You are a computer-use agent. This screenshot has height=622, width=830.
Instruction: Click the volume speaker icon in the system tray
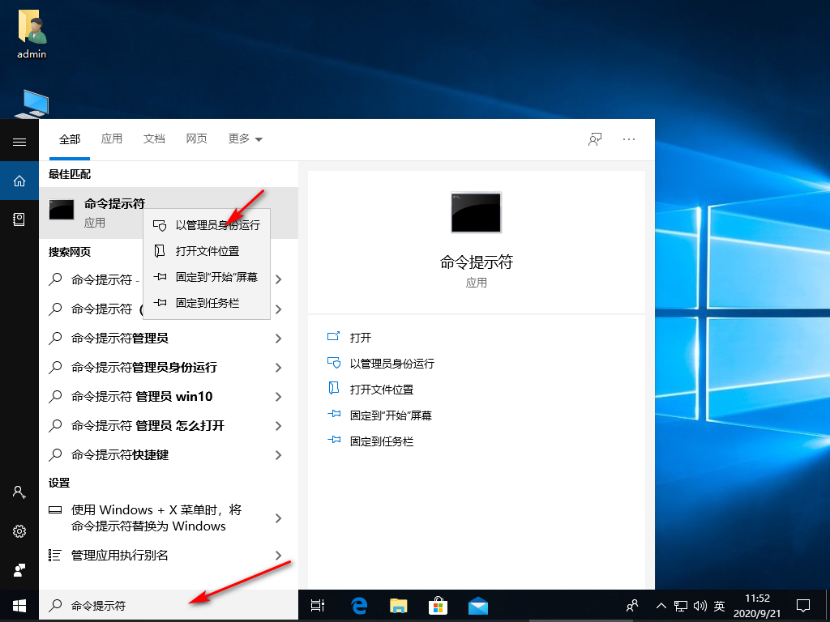point(700,605)
